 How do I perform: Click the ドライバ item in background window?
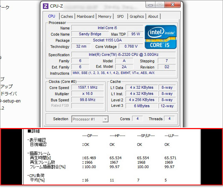click(9, 93)
